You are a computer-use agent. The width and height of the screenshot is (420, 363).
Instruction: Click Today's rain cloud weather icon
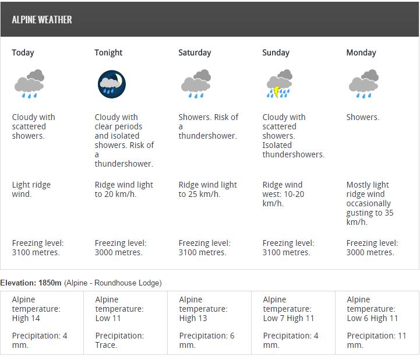click(29, 84)
